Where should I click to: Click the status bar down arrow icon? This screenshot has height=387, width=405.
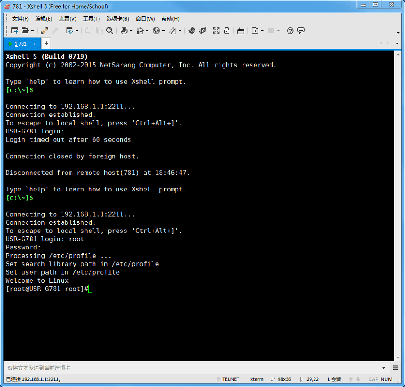358,379
